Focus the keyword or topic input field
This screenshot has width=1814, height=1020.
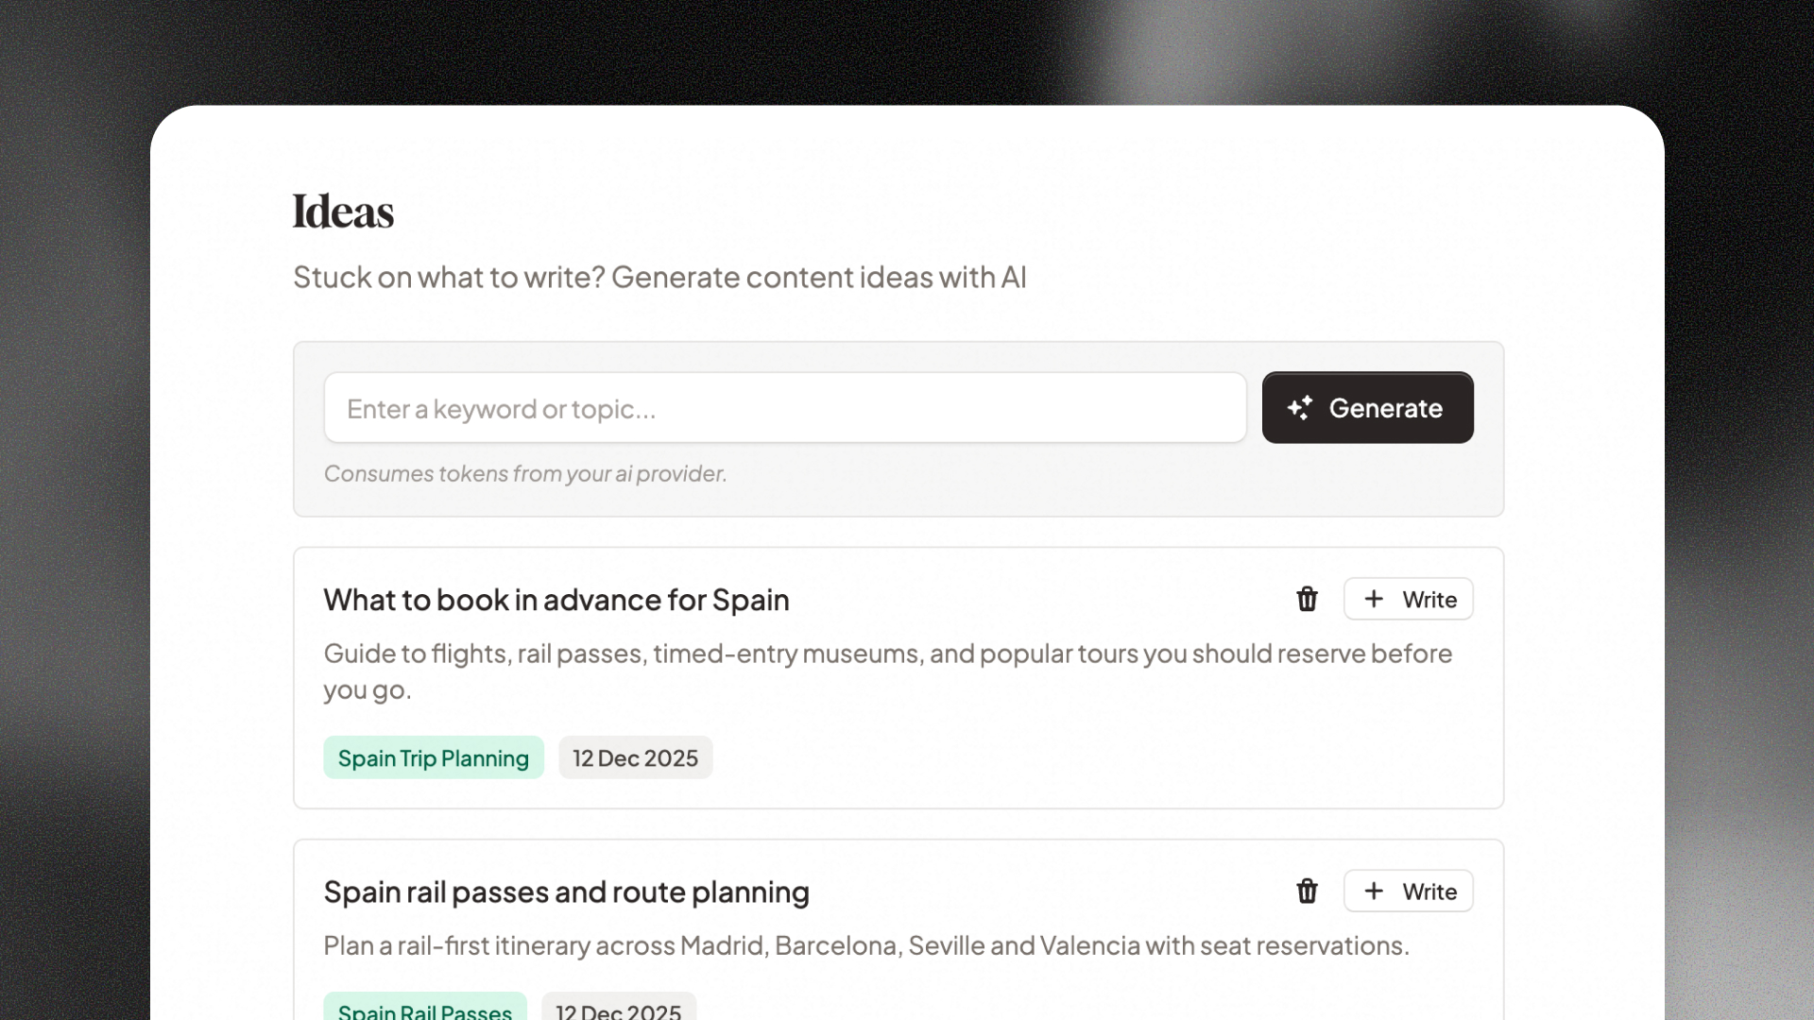tap(784, 408)
